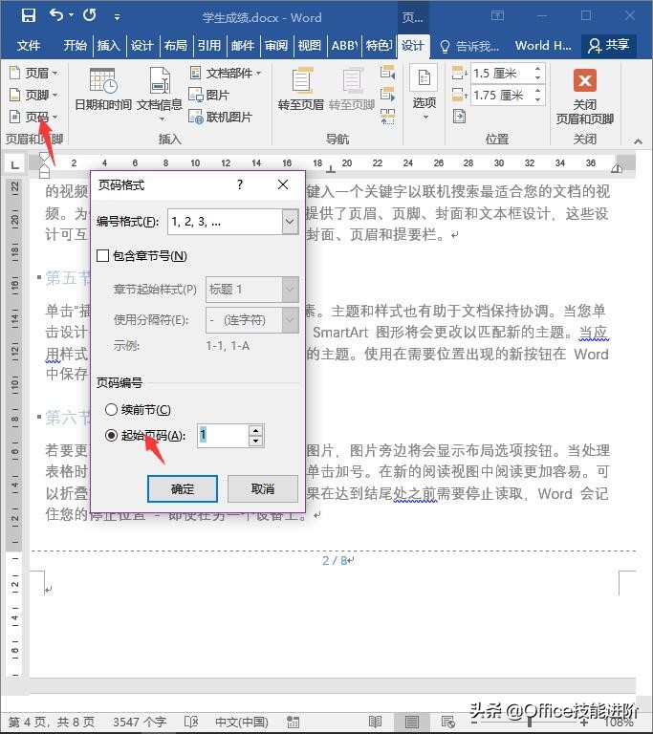Viewport: 653px width, 734px height.
Task: Increase the 1.5 厘米 header distance
Action: coord(537,69)
